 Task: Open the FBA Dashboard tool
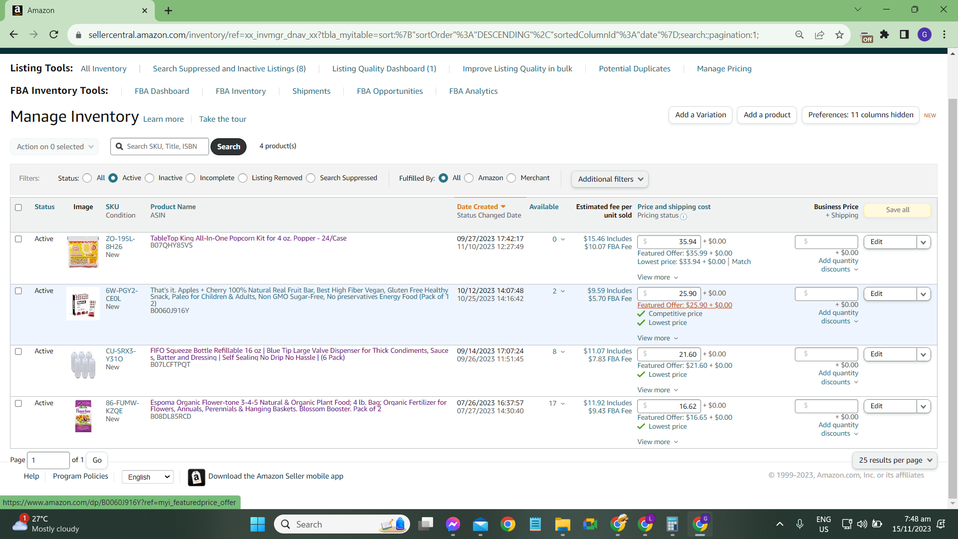coord(162,91)
